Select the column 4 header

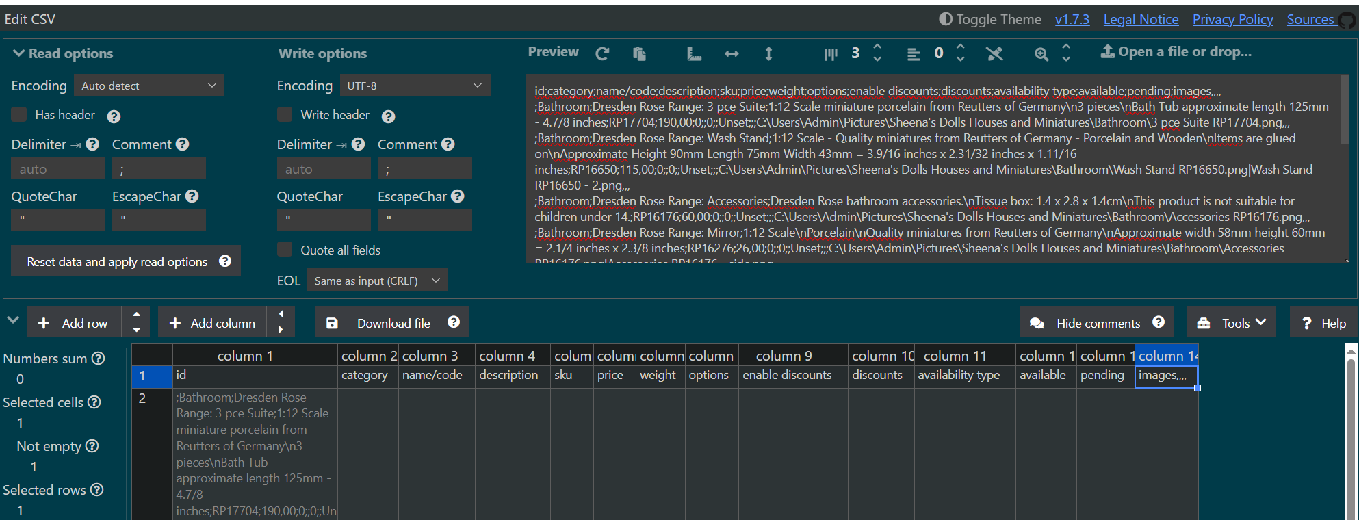point(513,356)
